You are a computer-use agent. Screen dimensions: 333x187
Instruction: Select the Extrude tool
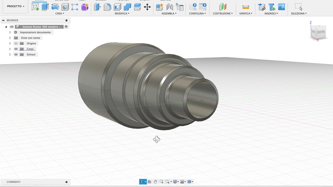(x=45, y=7)
